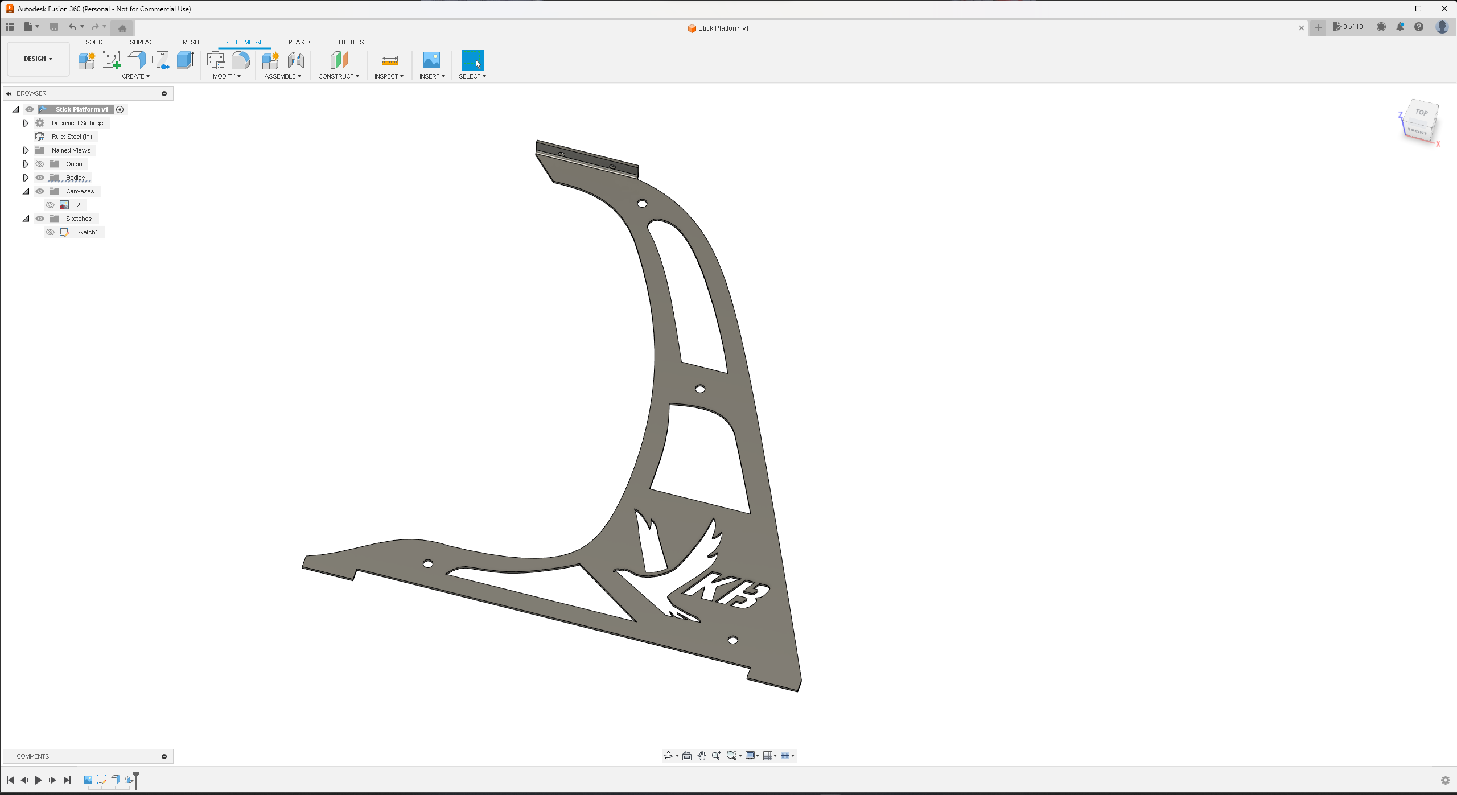Click the Measure tool under Inspect
1457x795 pixels.
tap(389, 60)
